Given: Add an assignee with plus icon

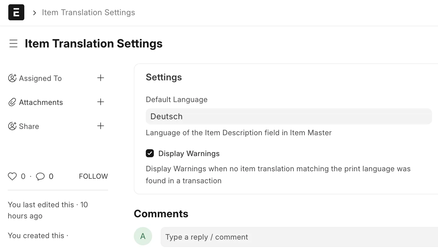Looking at the screenshot, I should pos(101,78).
